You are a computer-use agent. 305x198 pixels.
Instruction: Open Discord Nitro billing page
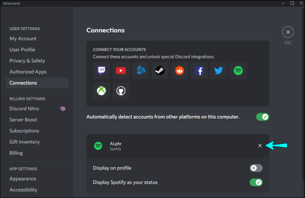(24, 109)
